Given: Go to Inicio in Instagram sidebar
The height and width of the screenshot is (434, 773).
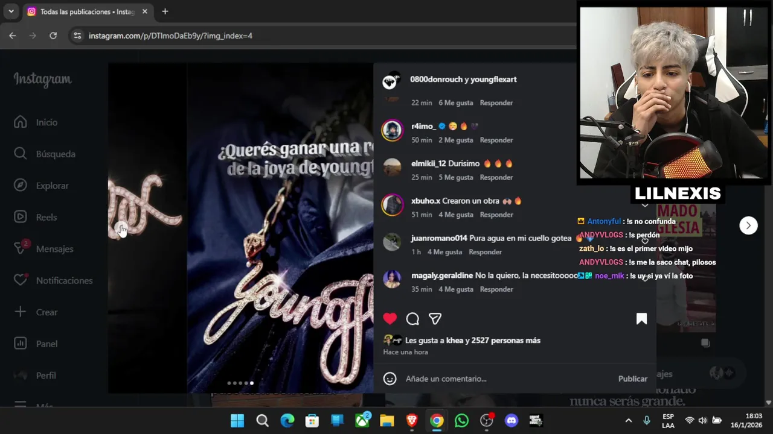Looking at the screenshot, I should coord(47,122).
